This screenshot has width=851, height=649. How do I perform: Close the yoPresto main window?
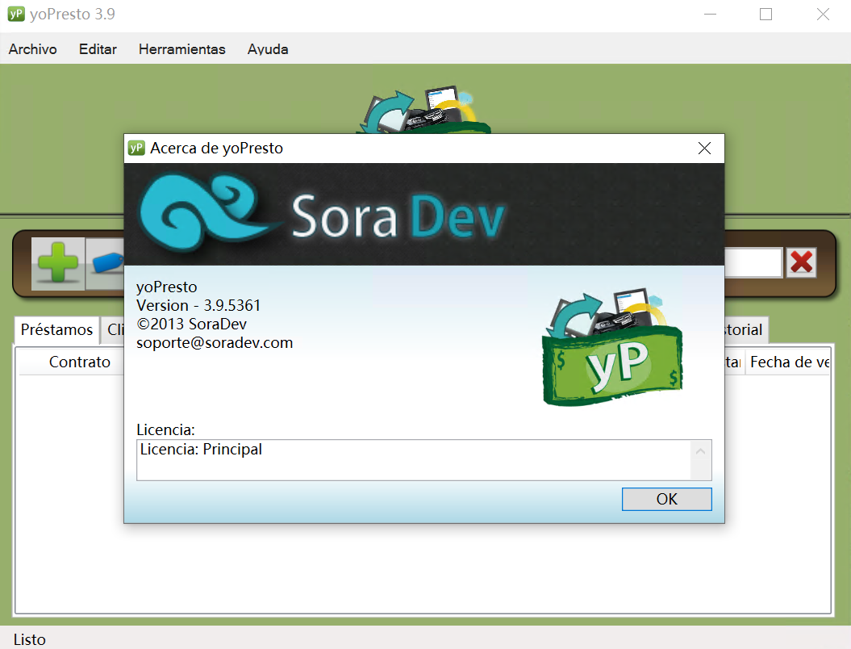(x=823, y=14)
